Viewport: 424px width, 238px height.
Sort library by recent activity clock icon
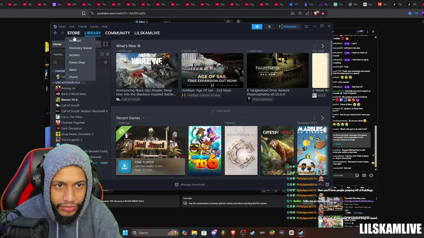[x=102, y=54]
